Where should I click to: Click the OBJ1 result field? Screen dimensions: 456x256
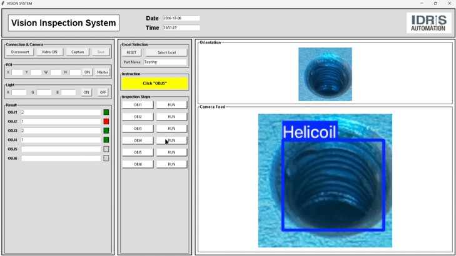[x=61, y=112]
